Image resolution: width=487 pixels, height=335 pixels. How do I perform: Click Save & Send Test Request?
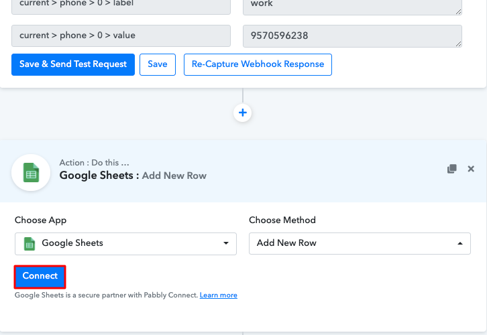point(73,64)
